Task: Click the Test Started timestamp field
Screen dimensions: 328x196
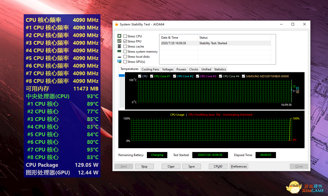Action: [x=210, y=155]
